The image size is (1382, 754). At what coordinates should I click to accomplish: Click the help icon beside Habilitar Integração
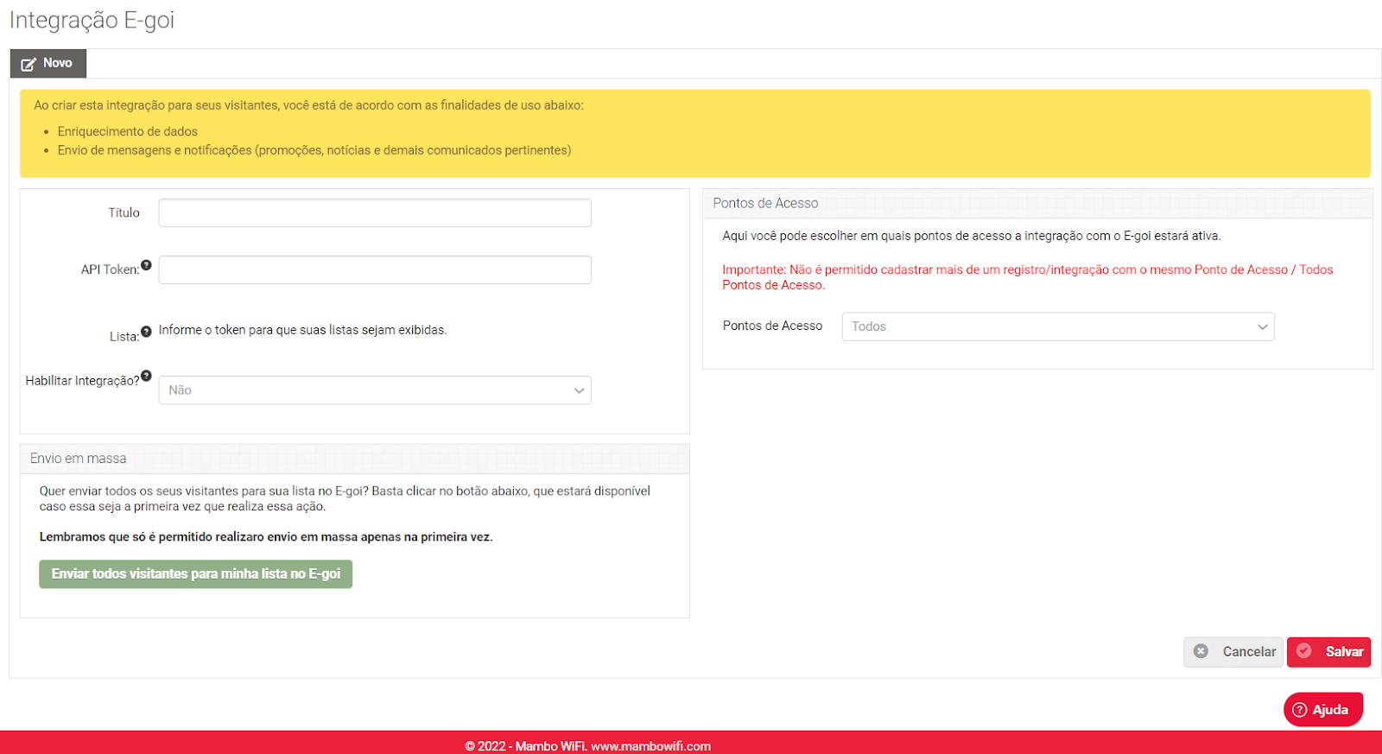pos(146,376)
